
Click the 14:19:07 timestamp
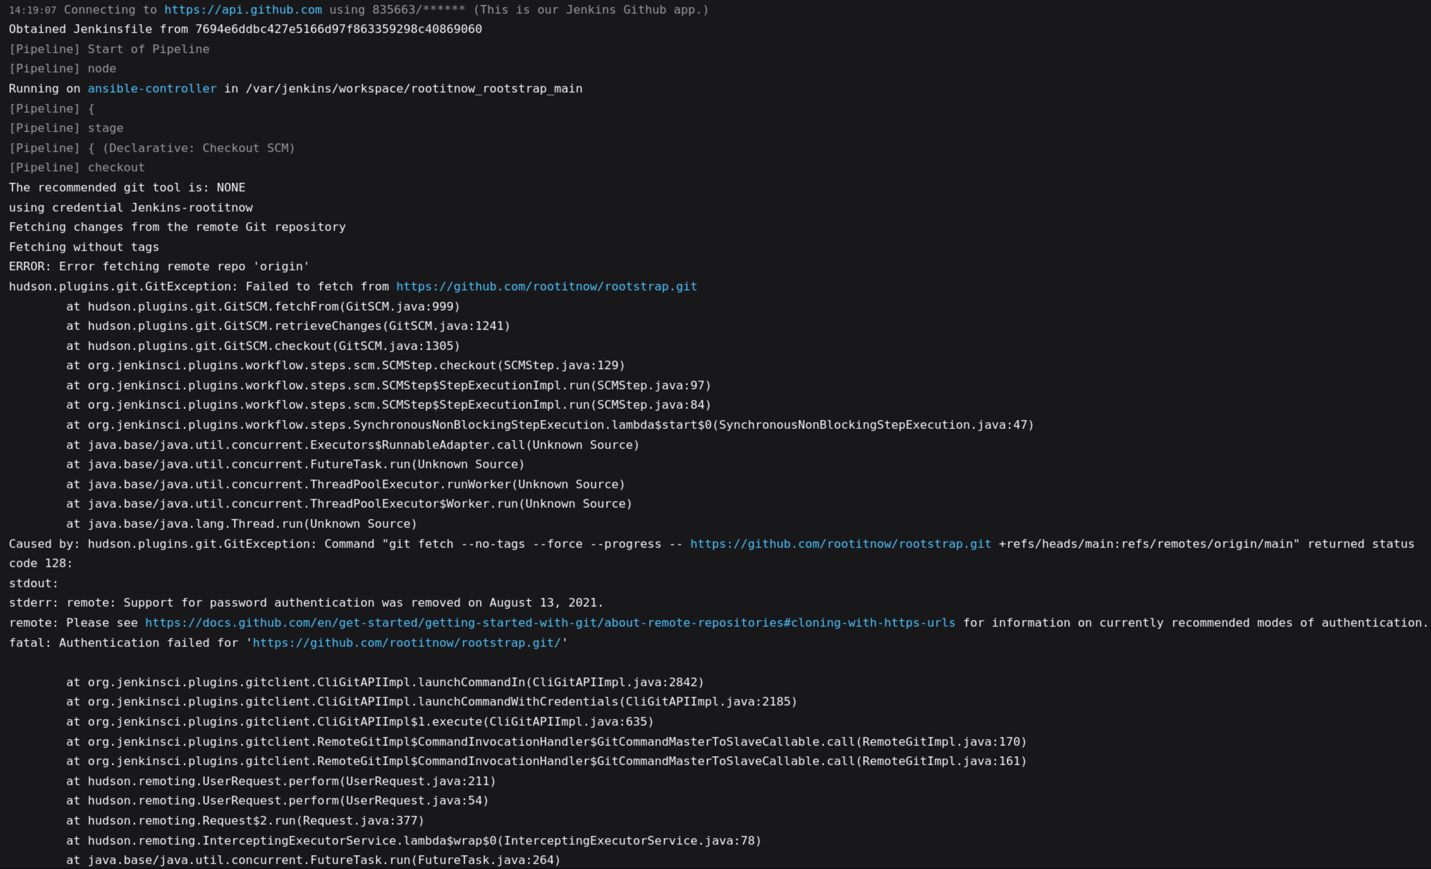[33, 11]
